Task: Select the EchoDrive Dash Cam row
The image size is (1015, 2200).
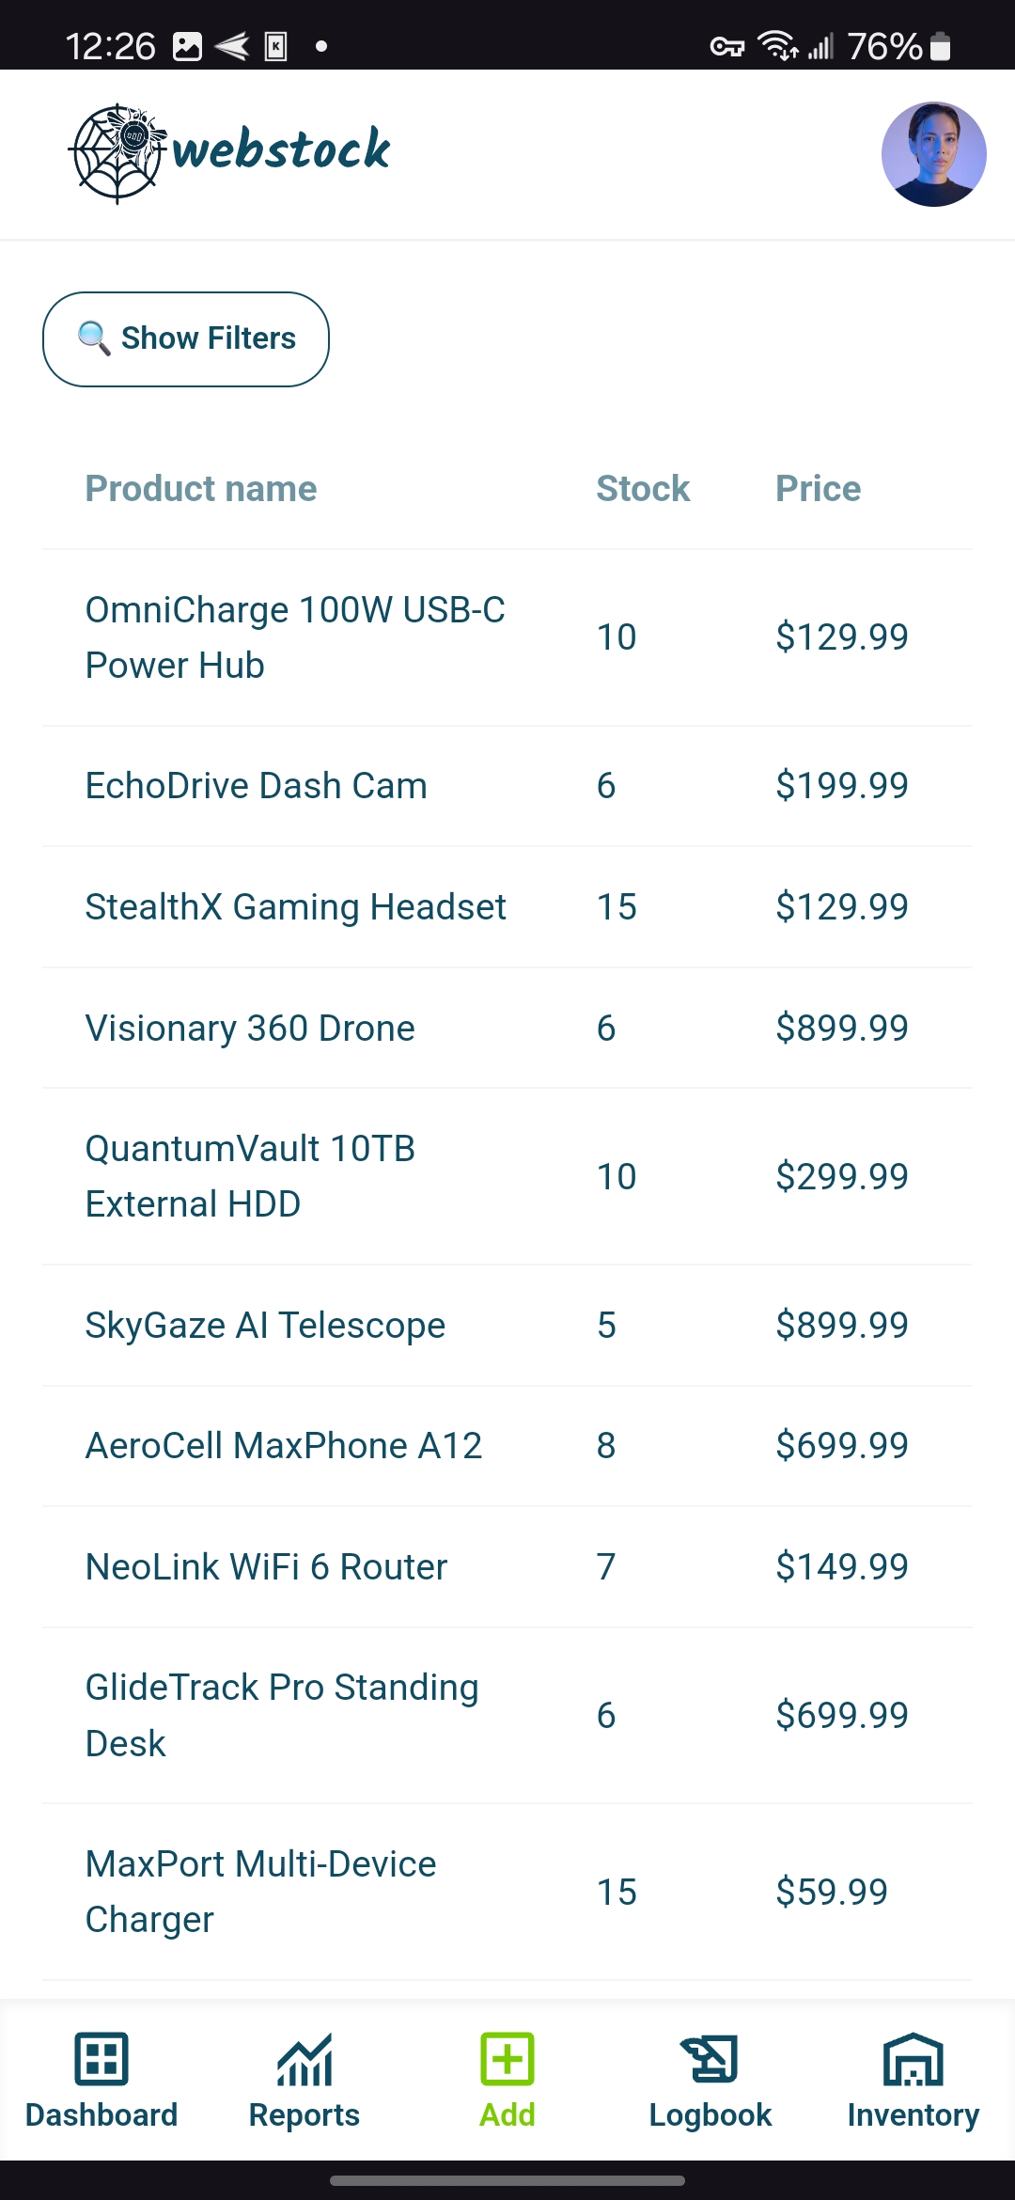Action: pyautogui.click(x=256, y=786)
